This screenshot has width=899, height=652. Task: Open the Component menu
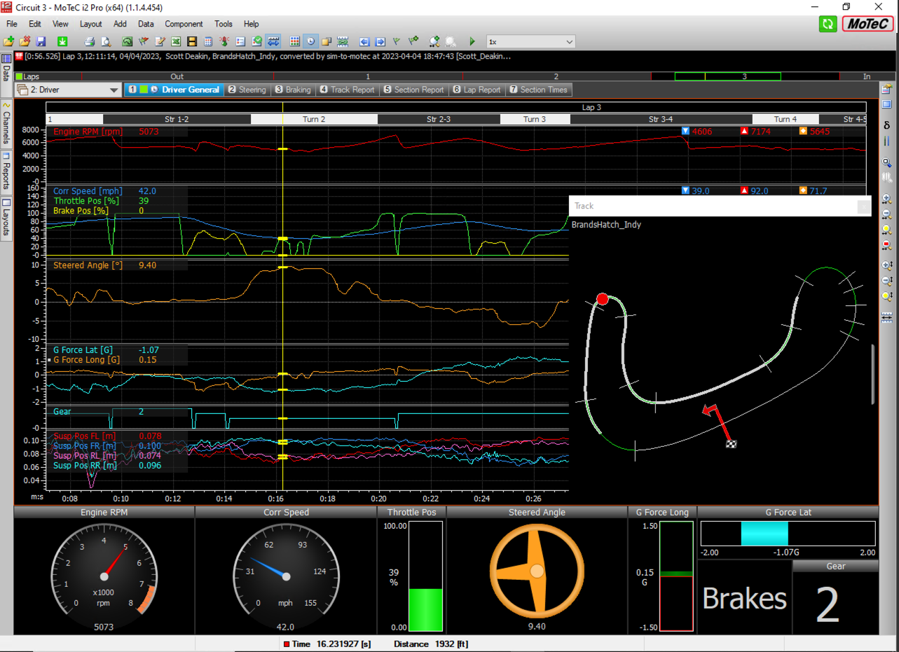pos(184,24)
